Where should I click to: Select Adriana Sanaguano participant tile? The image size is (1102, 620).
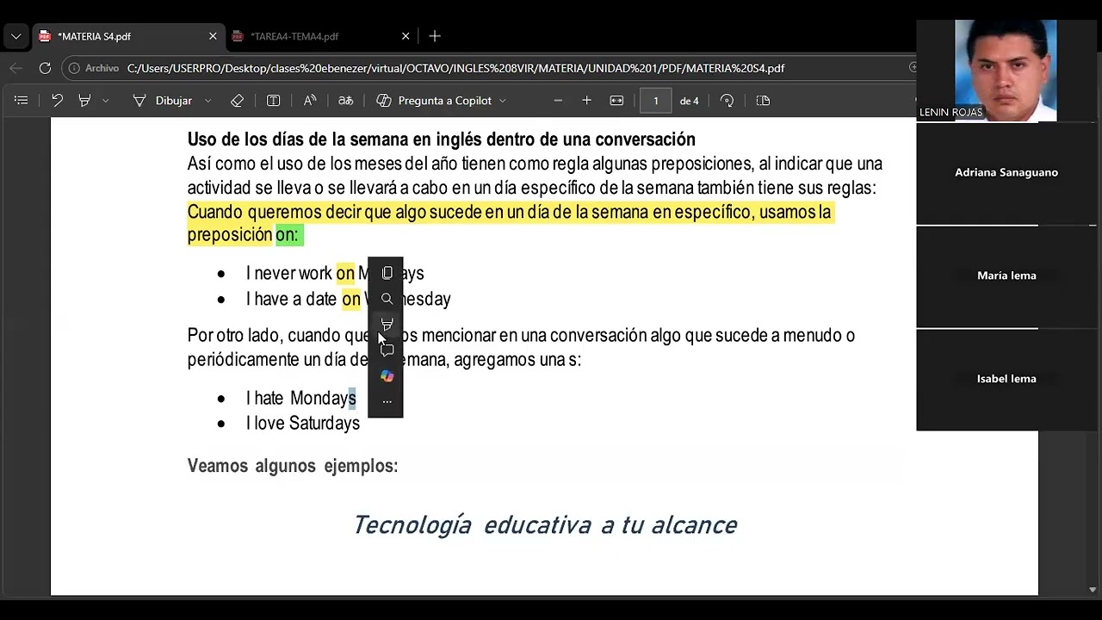[1006, 173]
